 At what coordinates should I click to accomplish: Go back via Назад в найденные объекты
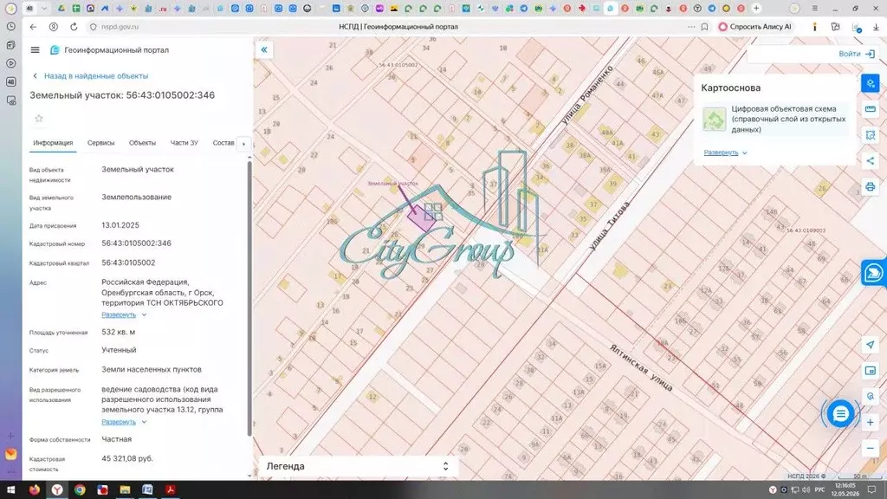pos(90,76)
